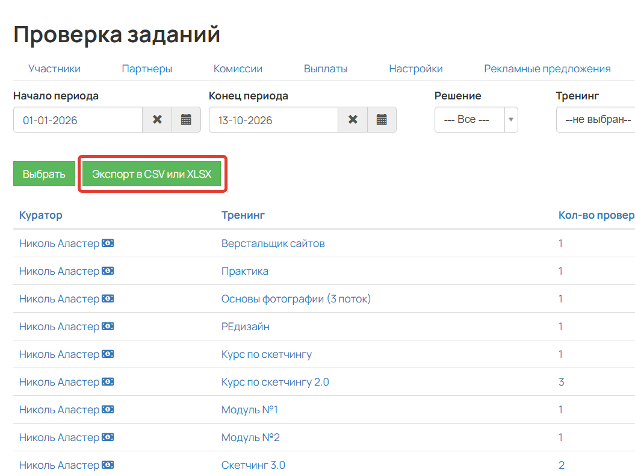
Task: Open training Скетчинг 3.0
Action: [253, 465]
